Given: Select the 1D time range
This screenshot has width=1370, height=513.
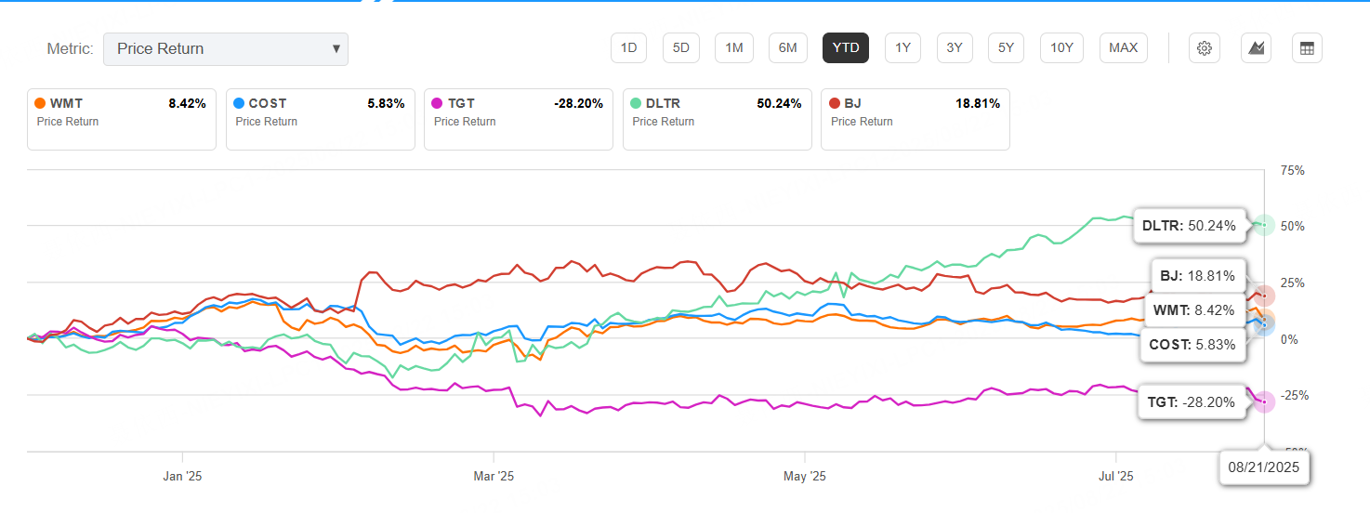Looking at the screenshot, I should click(628, 48).
